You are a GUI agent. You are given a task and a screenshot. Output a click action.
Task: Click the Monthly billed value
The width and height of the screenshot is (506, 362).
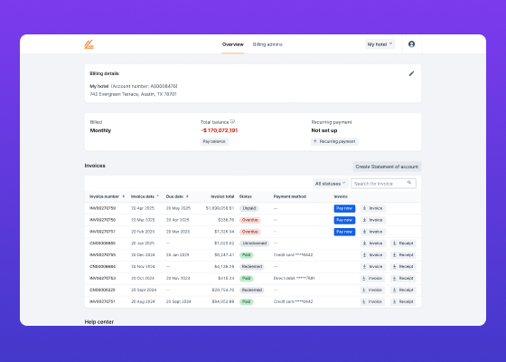100,130
